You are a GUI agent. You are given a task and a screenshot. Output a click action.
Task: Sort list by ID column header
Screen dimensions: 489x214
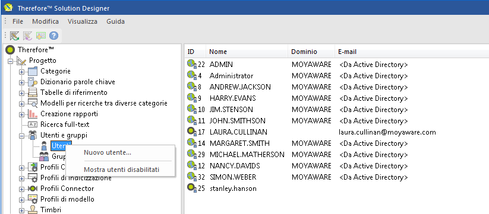[196, 52]
